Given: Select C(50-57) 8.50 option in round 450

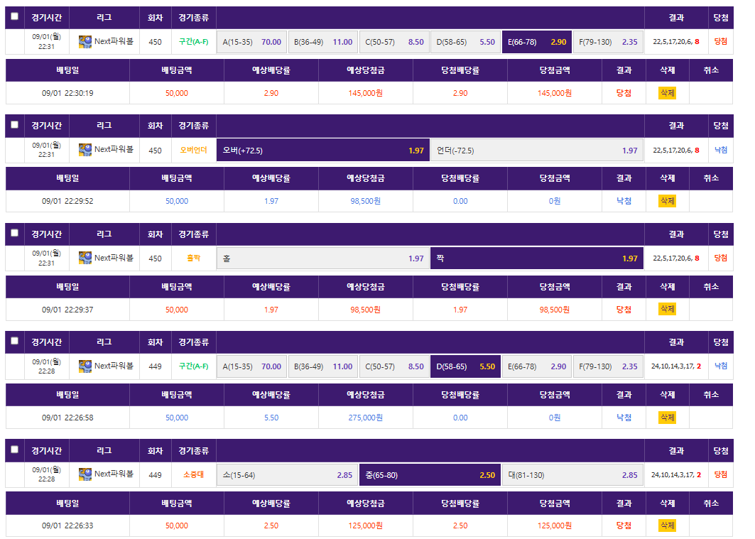Looking at the screenshot, I should click(394, 42).
